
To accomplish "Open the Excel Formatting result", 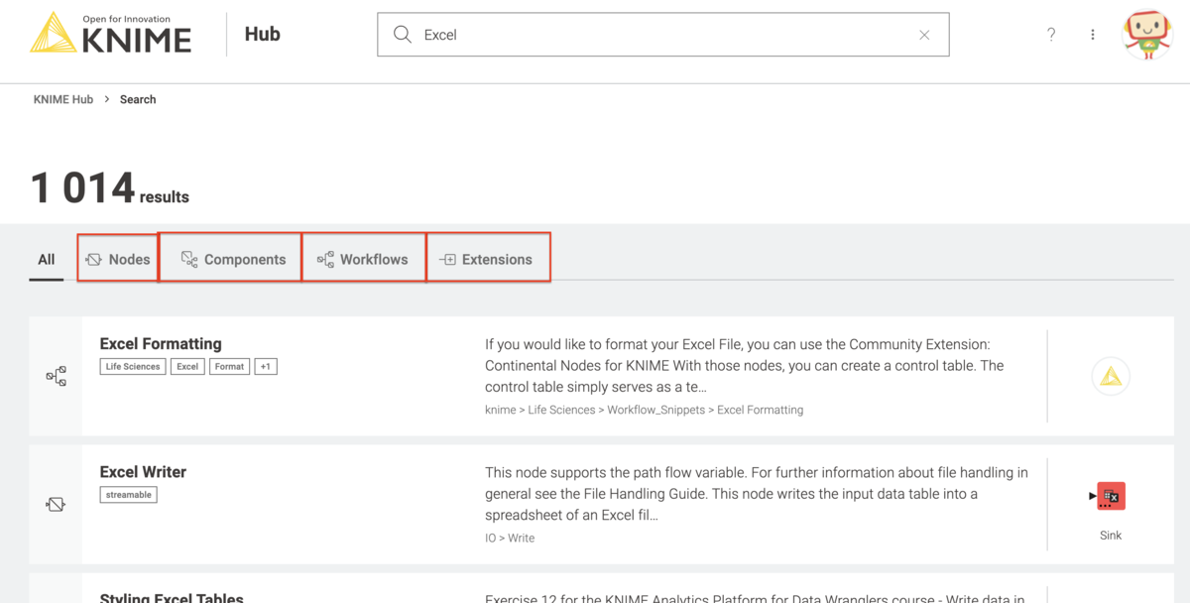I will click(161, 344).
